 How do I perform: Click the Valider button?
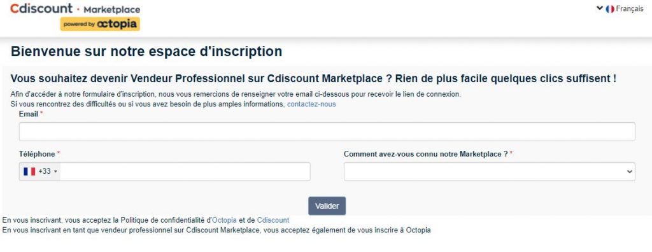(327, 206)
